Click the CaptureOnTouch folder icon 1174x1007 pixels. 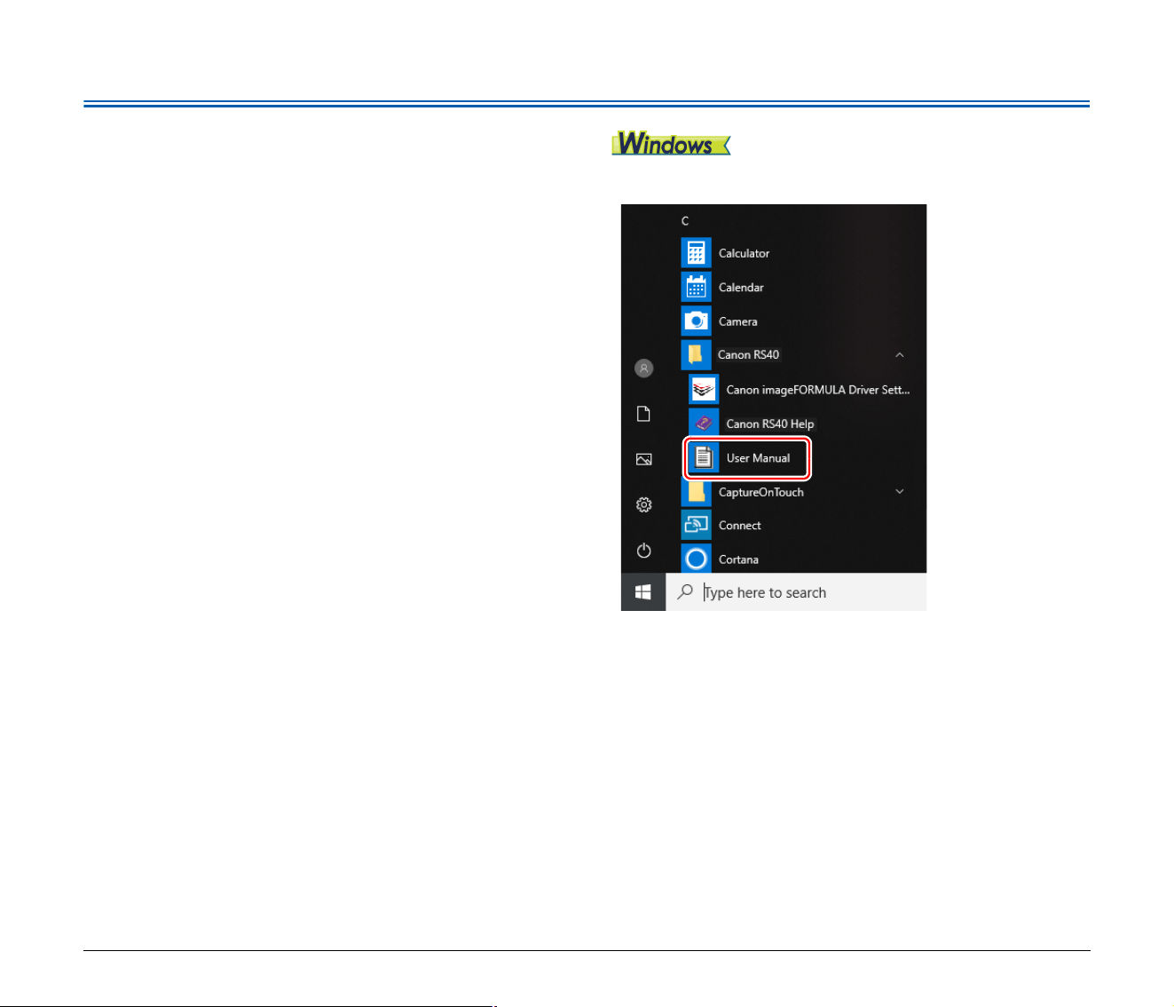point(696,491)
